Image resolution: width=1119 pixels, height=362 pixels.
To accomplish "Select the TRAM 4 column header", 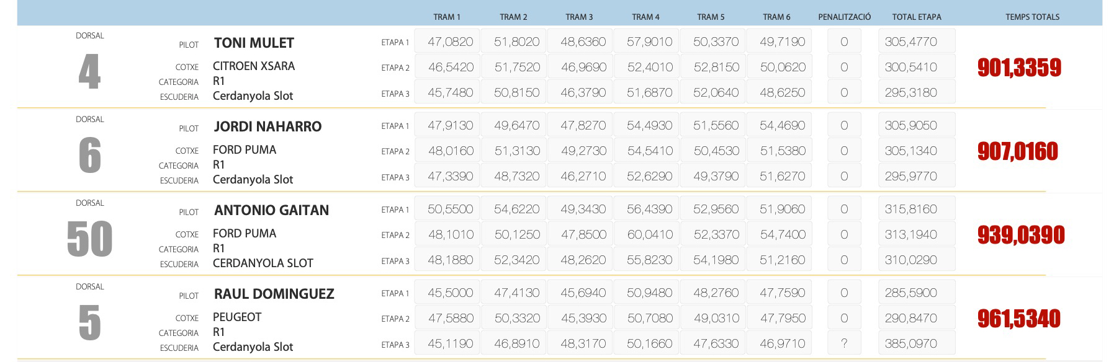I will pyautogui.click(x=645, y=17).
